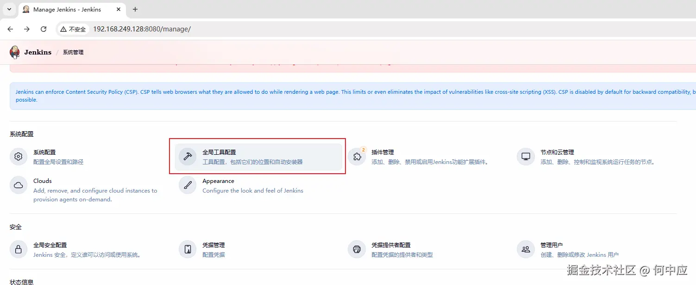The width and height of the screenshot is (696, 285).
Task: Open the 插件管理 puzzle piece icon
Action: tap(357, 157)
